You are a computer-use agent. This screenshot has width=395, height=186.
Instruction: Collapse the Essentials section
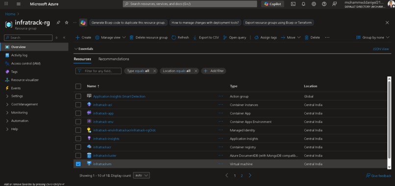(84, 49)
